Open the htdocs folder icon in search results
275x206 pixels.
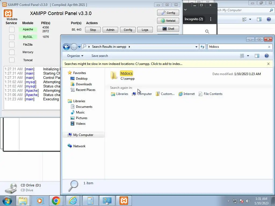[114, 75]
